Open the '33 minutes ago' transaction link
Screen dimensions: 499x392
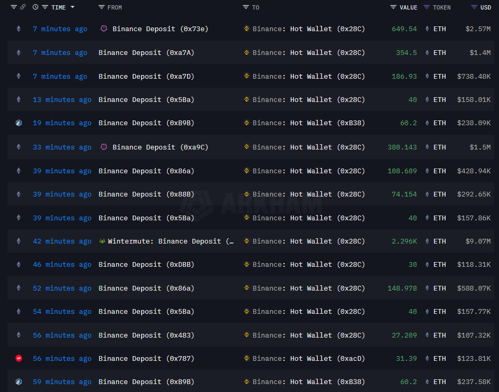(x=62, y=147)
